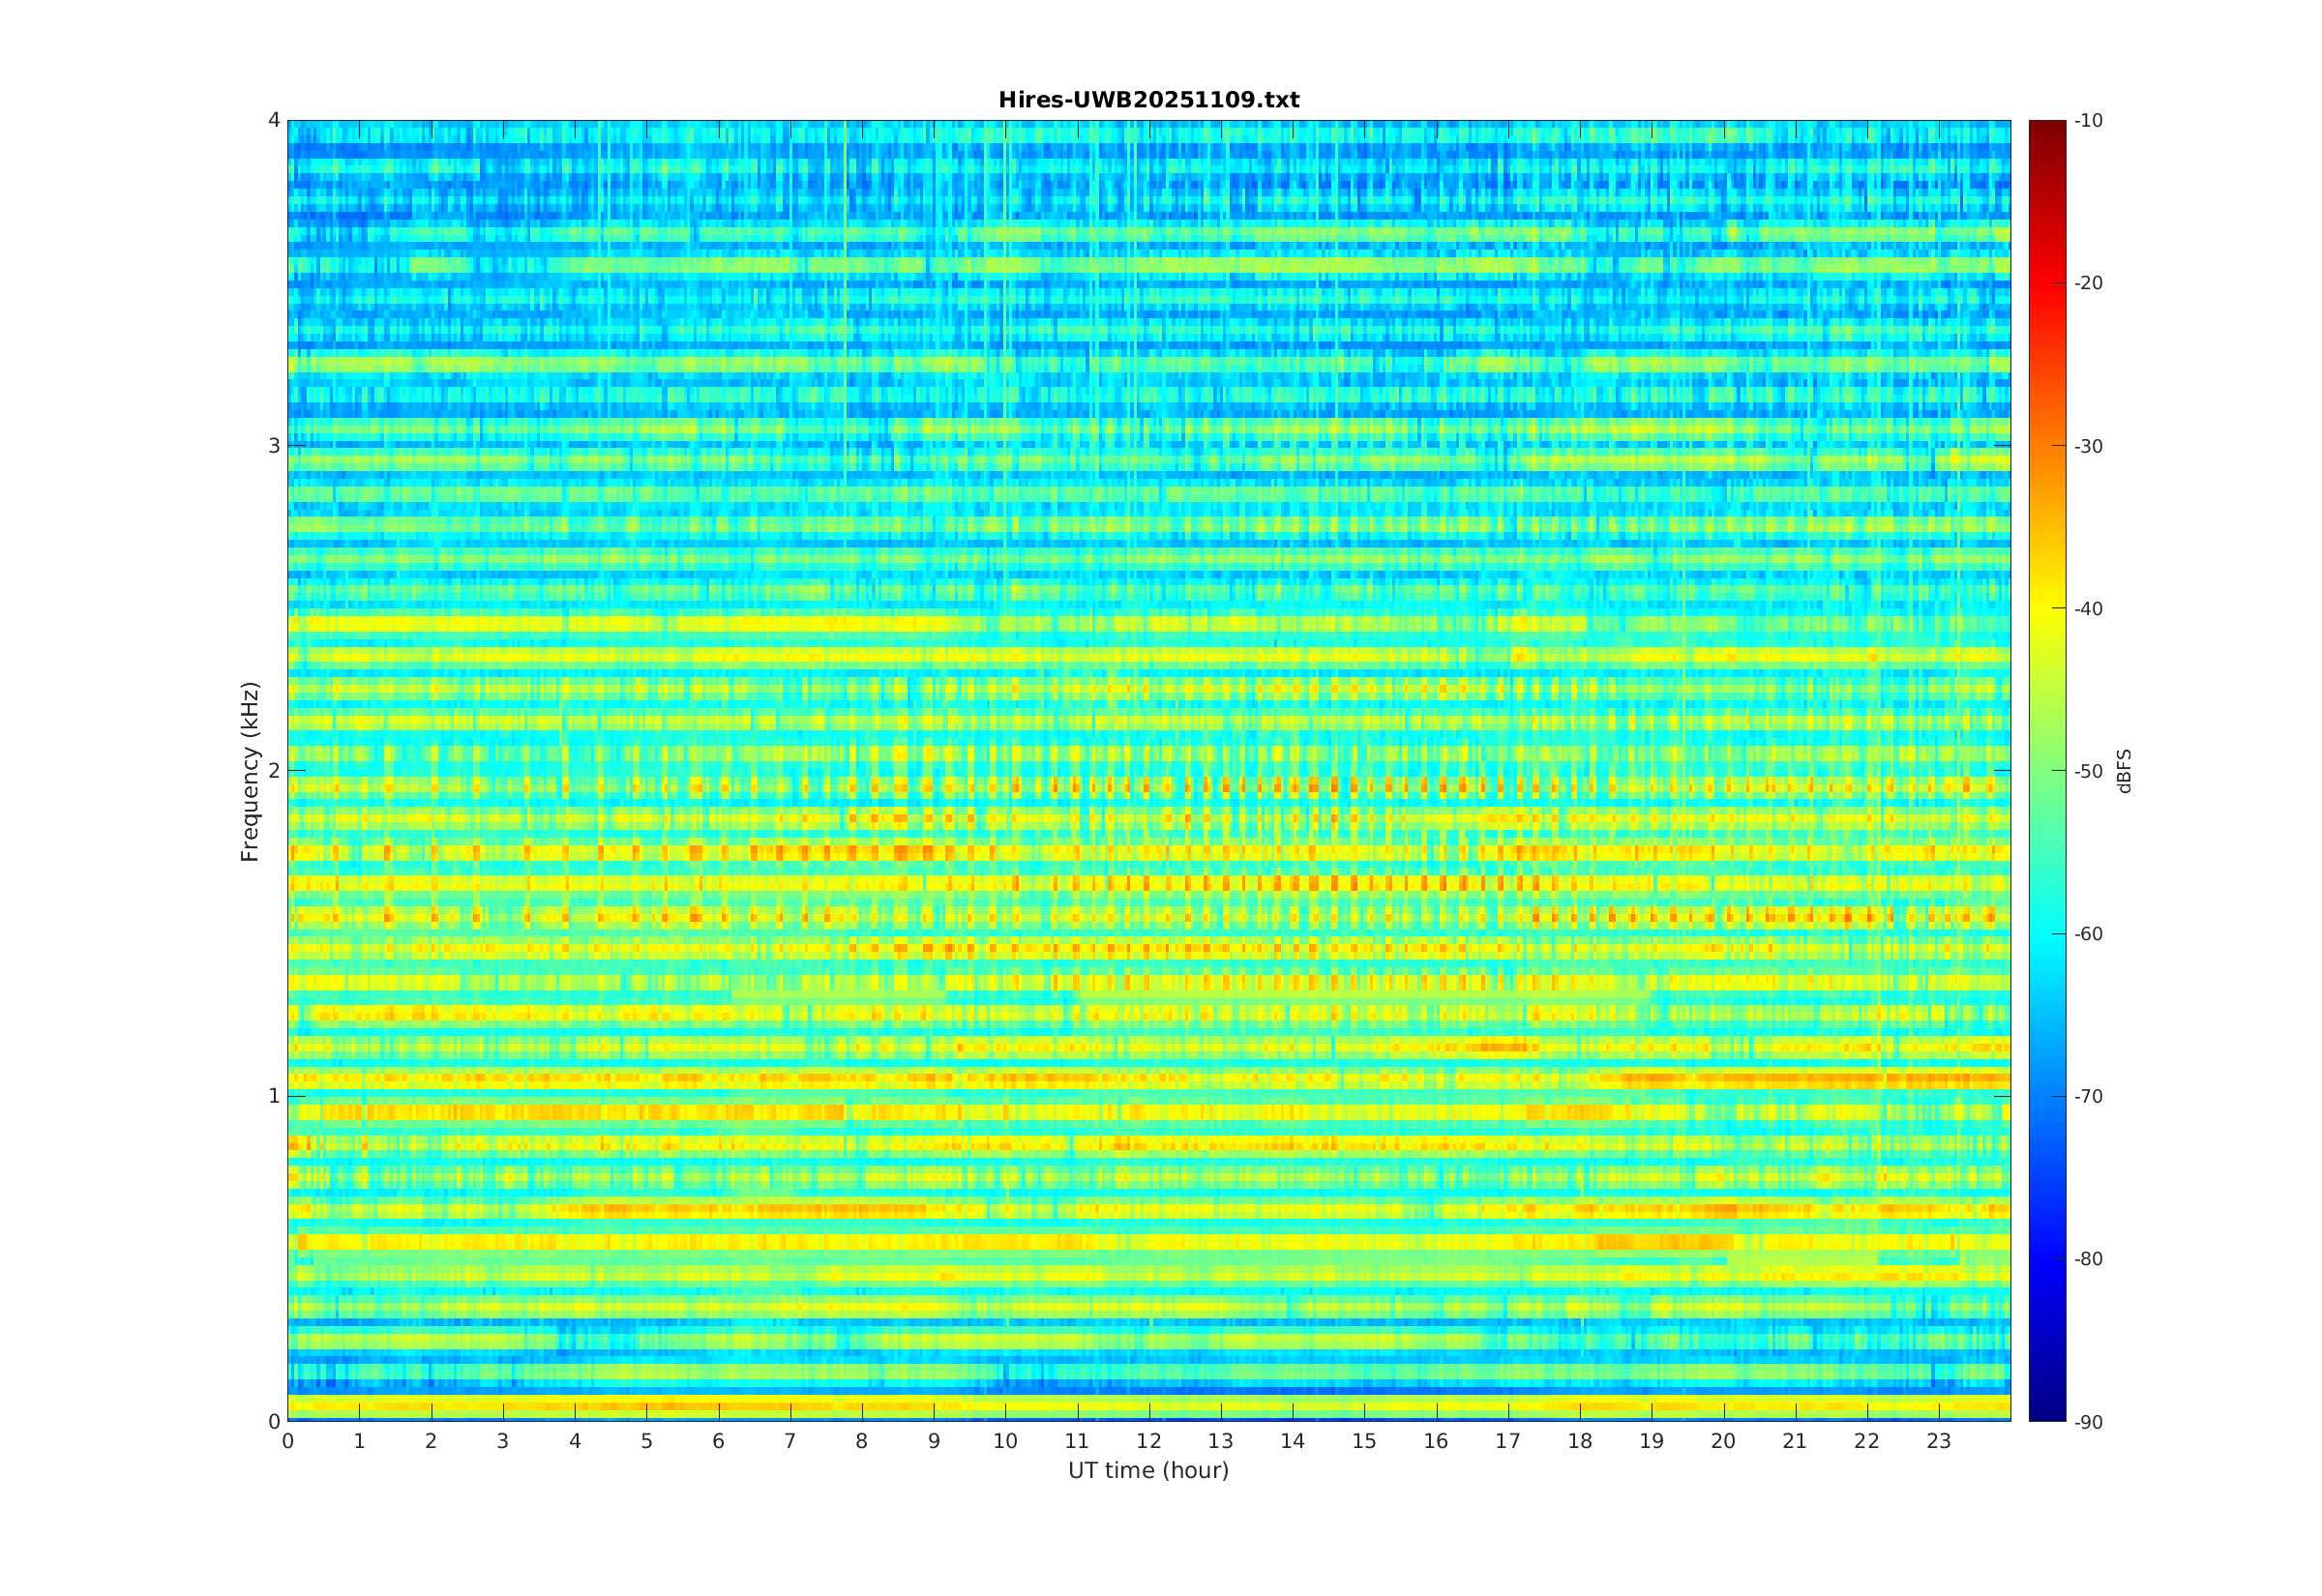The image size is (2322, 1596).
Task: Click the x-axis tick label 12
Action: 1149,1441
